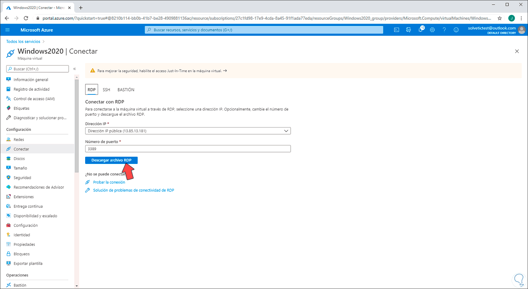The image size is (528, 289).
Task: Collapse the sidebar with the double chevron
Action: 75,69
